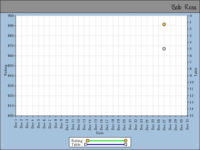This screenshot has height=150, width=200.
Task: Click the Dec 25 date label
Action: [153, 124]
